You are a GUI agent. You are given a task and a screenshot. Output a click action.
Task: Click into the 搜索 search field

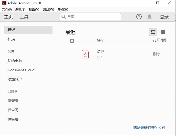tap(90, 17)
